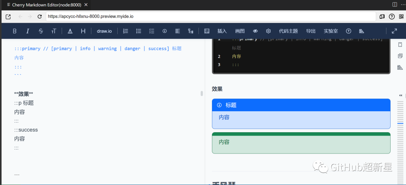Click the blue 标题 panel header in preview

click(301, 105)
